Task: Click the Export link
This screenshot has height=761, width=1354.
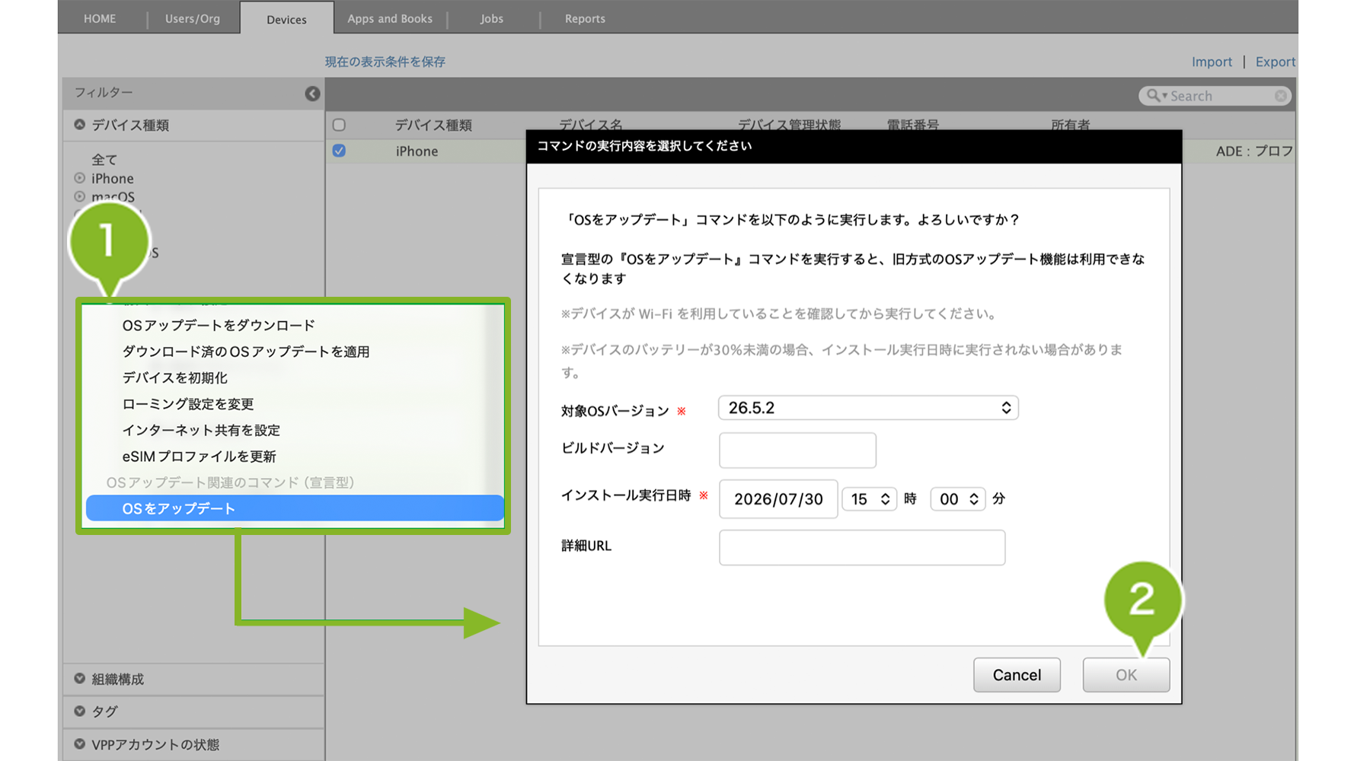Action: pyautogui.click(x=1276, y=62)
